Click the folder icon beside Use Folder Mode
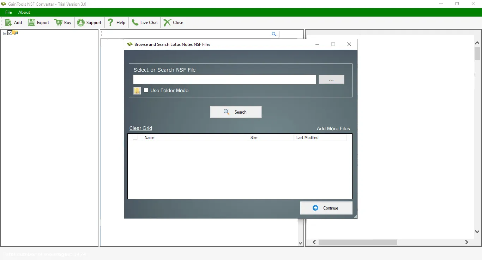Screen dimensions: 482x260 [x=137, y=91]
